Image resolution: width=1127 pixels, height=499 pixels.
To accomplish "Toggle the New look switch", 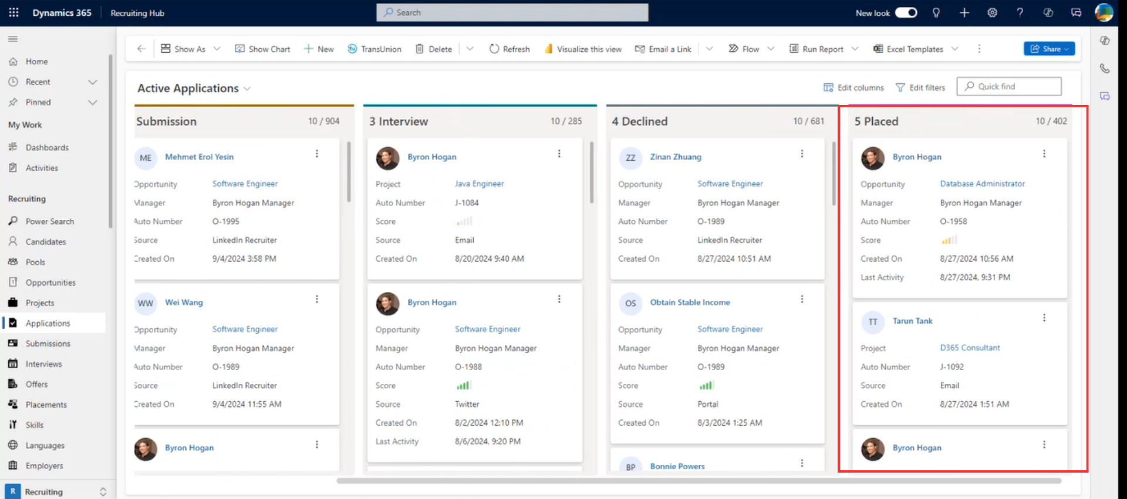I will click(x=906, y=12).
